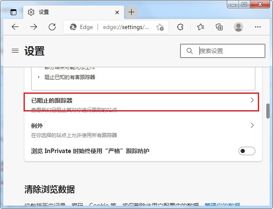Go back to previous page
The image size is (273, 209).
pos(15,27)
